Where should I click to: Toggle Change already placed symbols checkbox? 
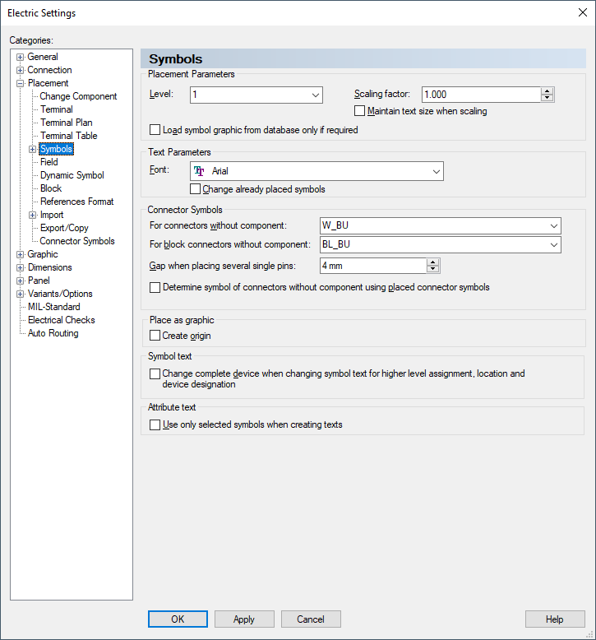[195, 189]
